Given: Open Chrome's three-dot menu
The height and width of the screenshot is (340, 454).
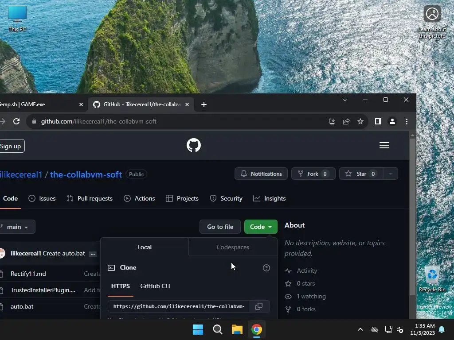Looking at the screenshot, I should (407, 121).
